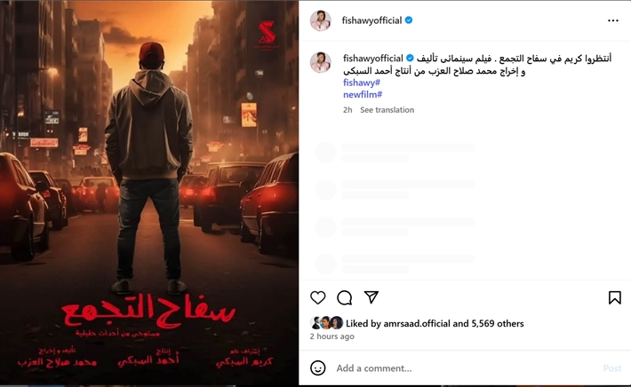Image resolution: width=631 pixels, height=387 pixels.
Task: Open the #newfilm hashtag
Action: (363, 94)
